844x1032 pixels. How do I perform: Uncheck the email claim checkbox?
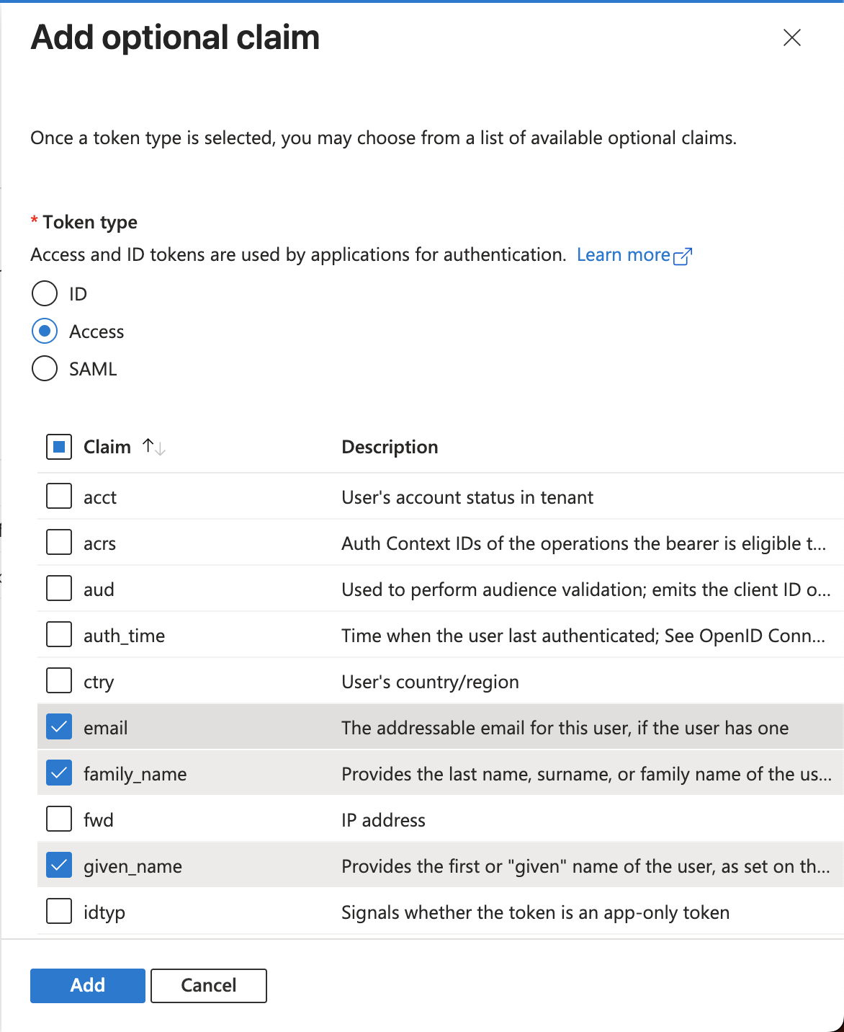[59, 727]
